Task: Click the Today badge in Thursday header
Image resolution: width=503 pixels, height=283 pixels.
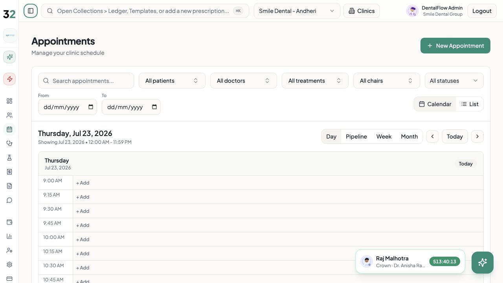Action: 466,164
